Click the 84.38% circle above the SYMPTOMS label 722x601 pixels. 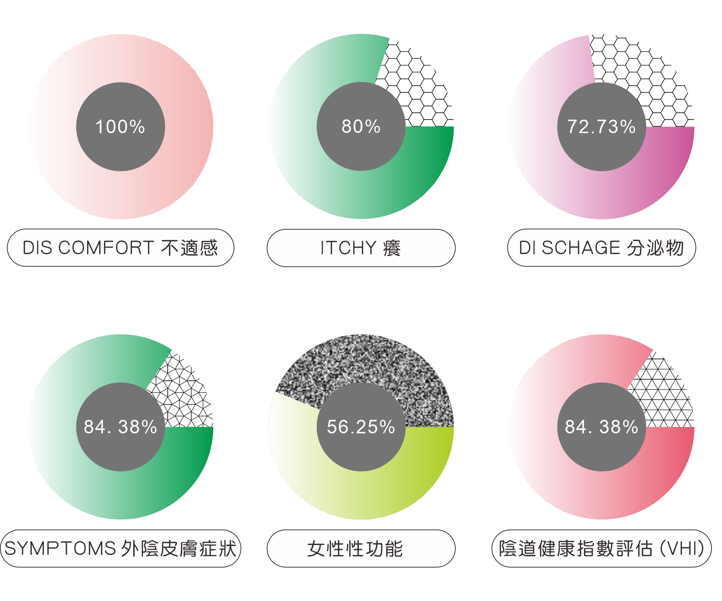pyautogui.click(x=120, y=427)
